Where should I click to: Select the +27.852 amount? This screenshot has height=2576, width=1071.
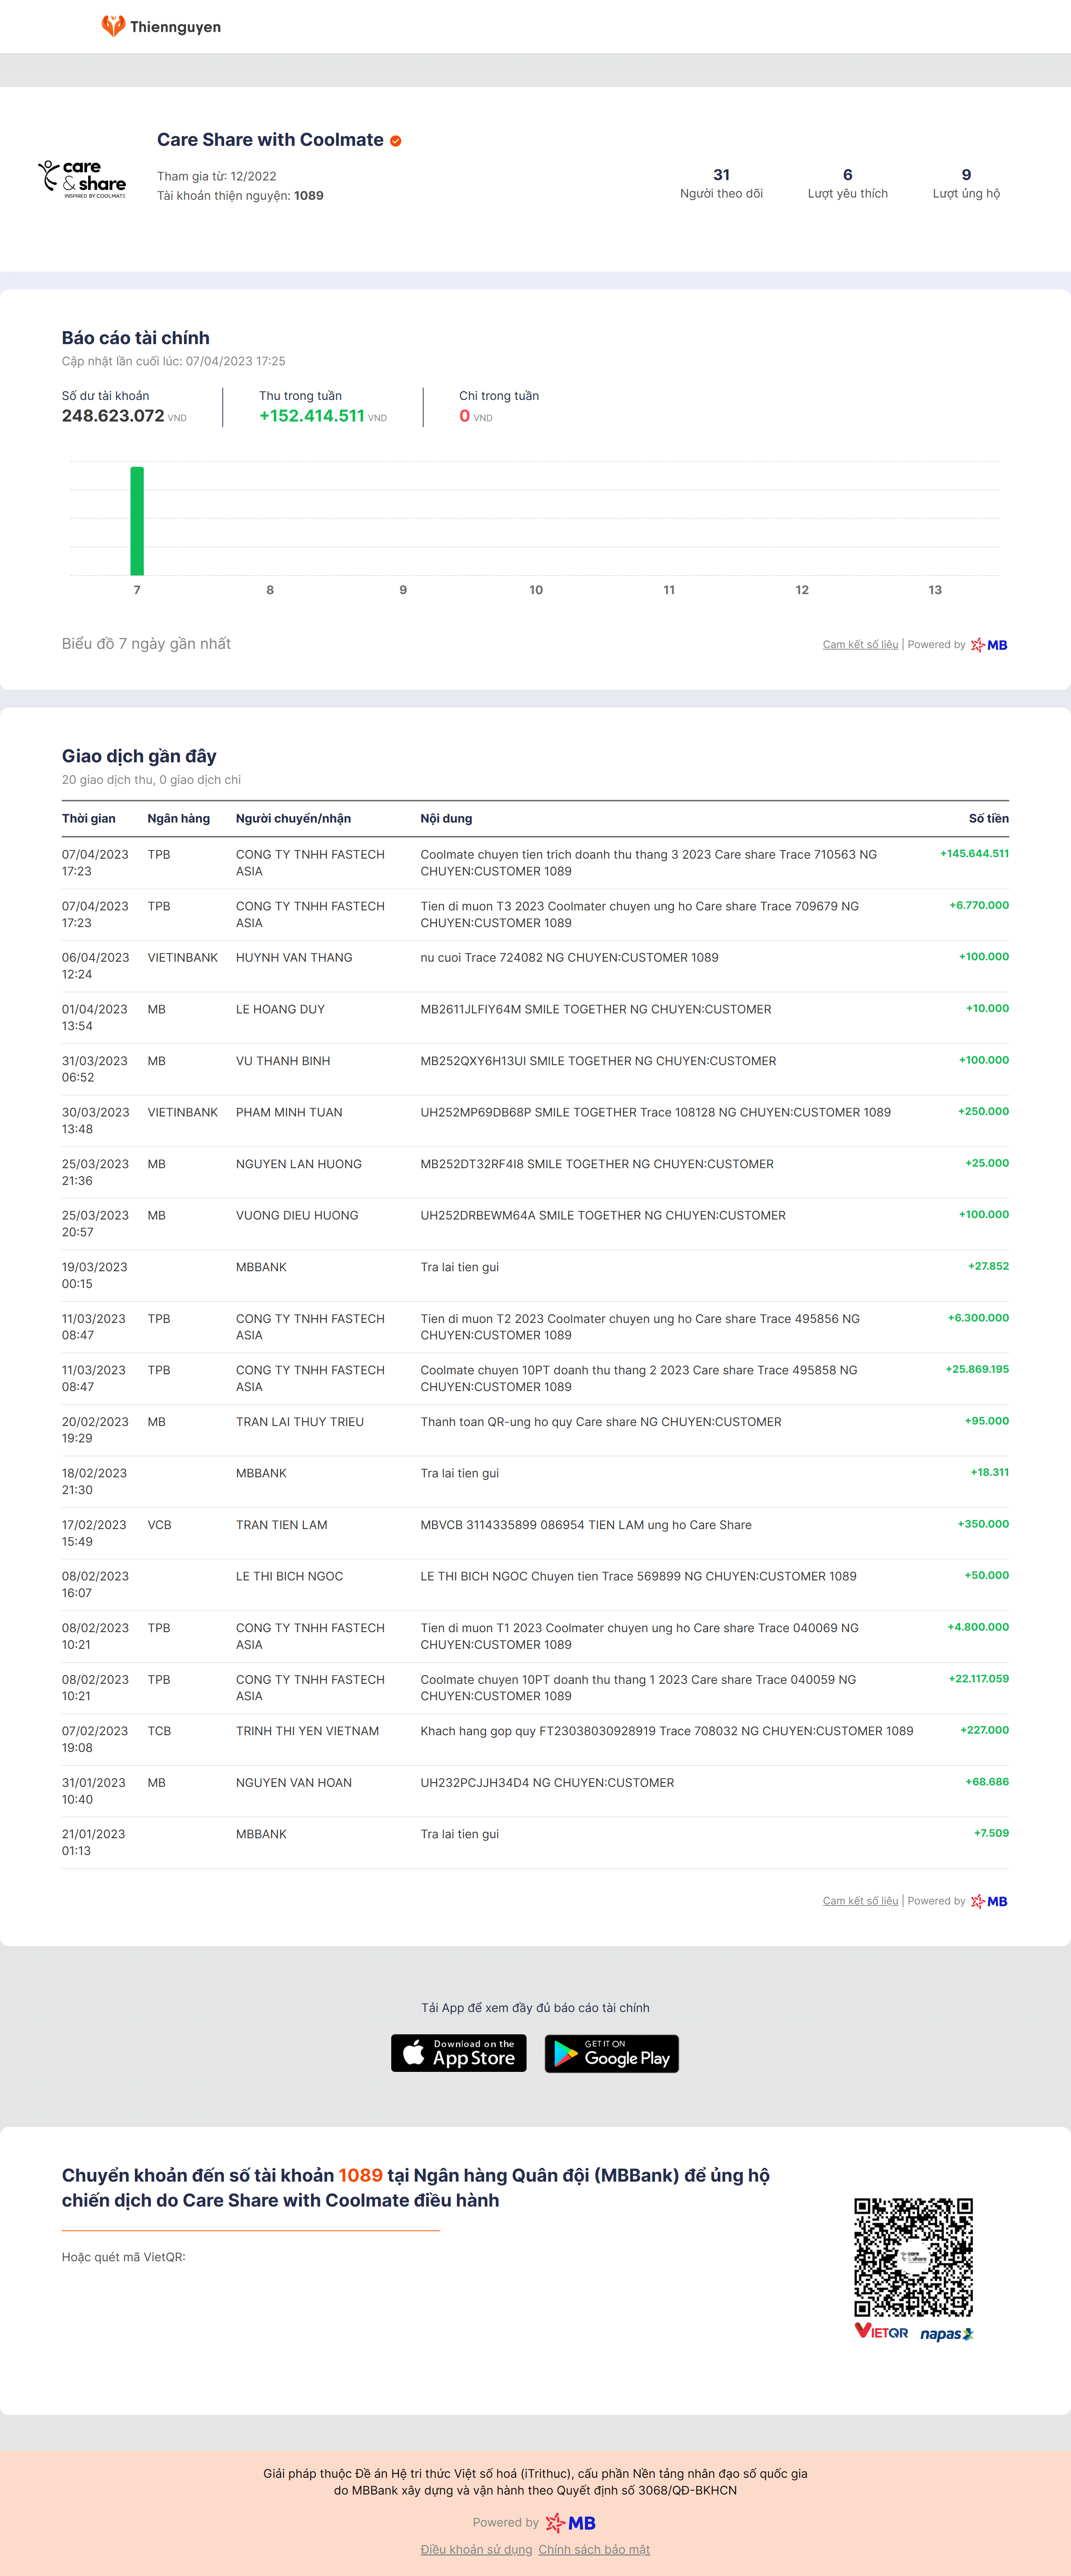tap(988, 1266)
